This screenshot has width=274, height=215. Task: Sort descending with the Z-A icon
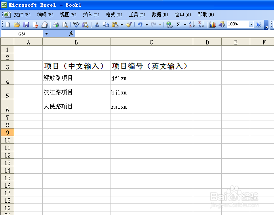[201, 25]
